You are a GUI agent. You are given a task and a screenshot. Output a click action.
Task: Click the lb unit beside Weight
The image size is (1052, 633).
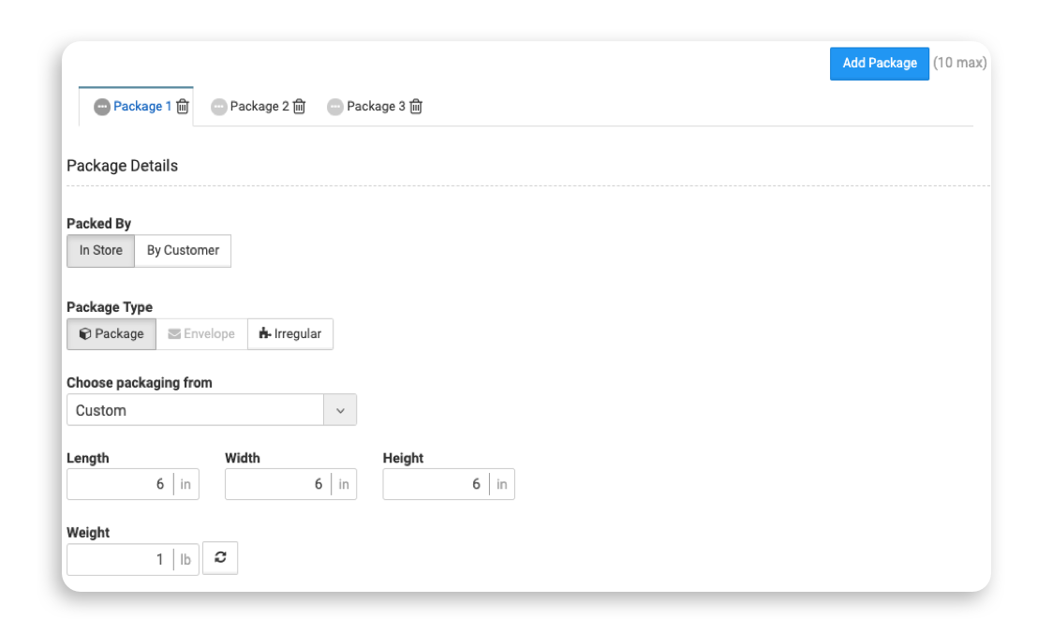(185, 559)
